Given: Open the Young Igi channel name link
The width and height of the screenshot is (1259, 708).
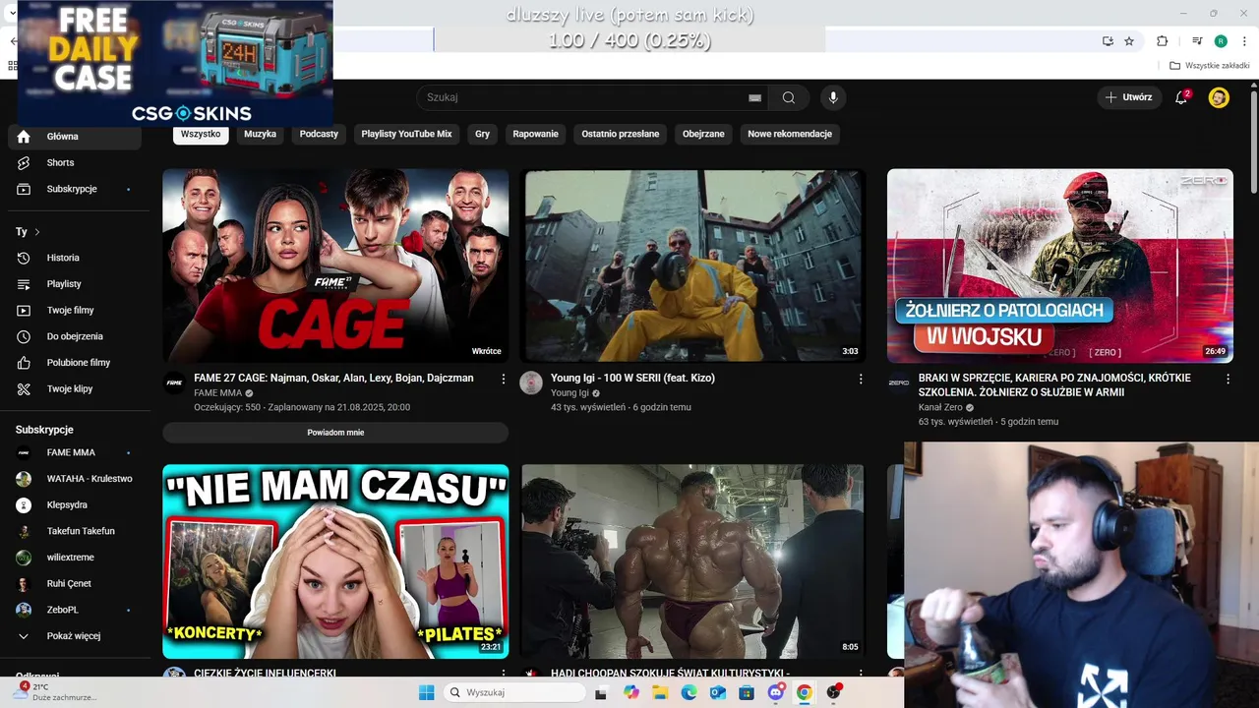Looking at the screenshot, I should tap(570, 393).
